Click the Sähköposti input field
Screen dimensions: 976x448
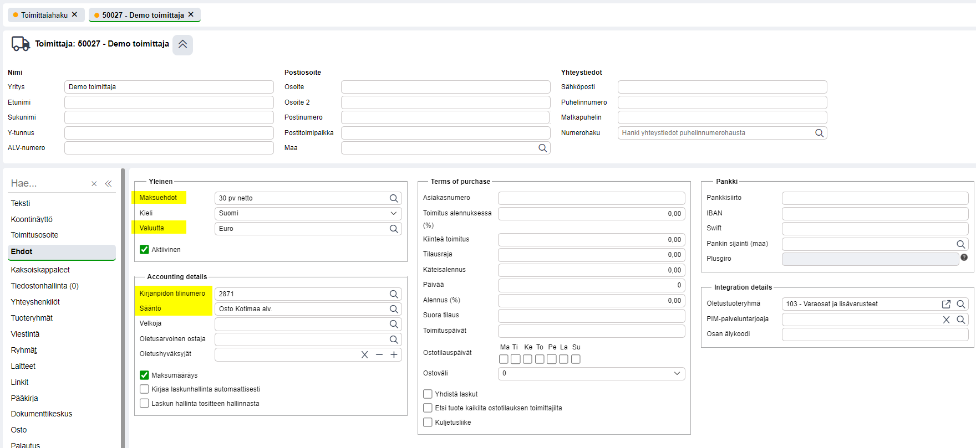723,87
